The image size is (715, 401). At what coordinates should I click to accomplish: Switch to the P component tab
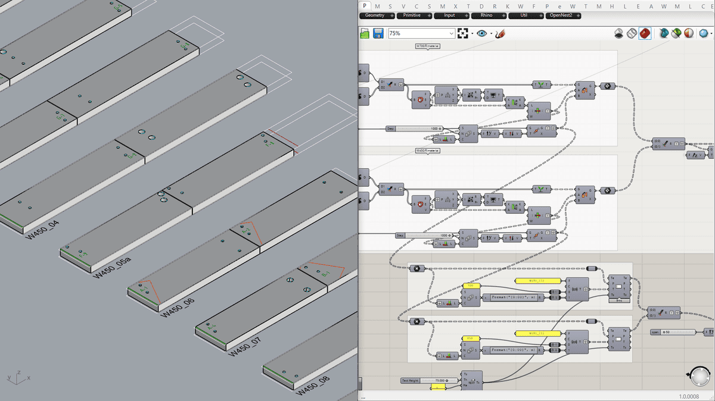pos(365,5)
